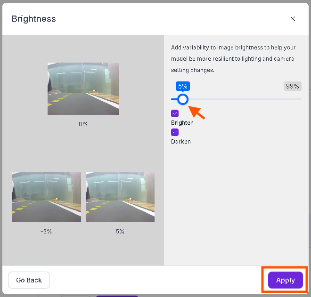
Task: Click the 5% caption below the right preview
Action: tap(120, 231)
